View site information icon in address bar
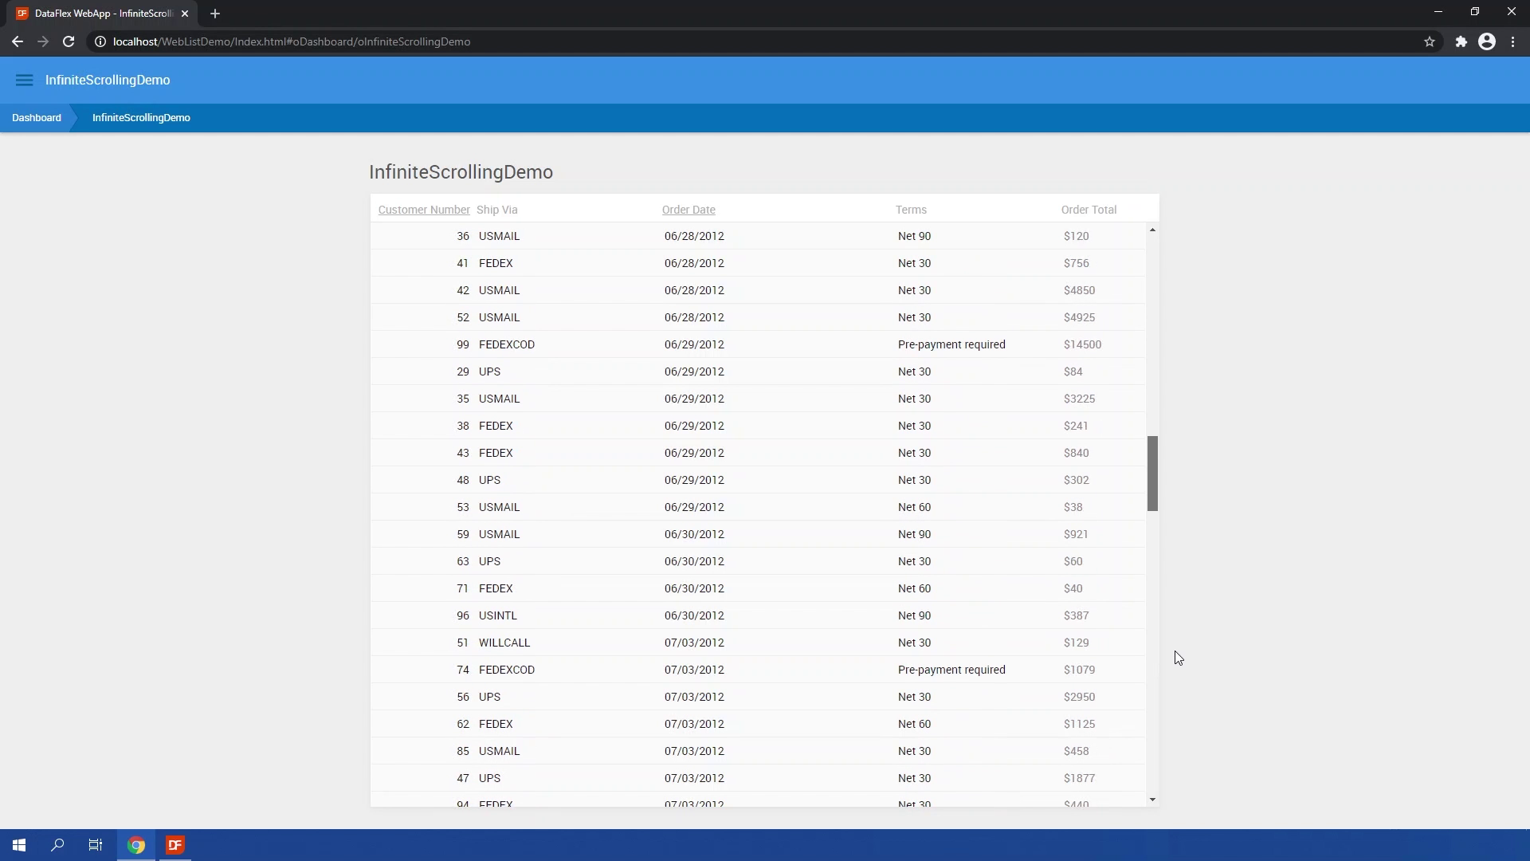This screenshot has height=861, width=1530. (x=100, y=41)
